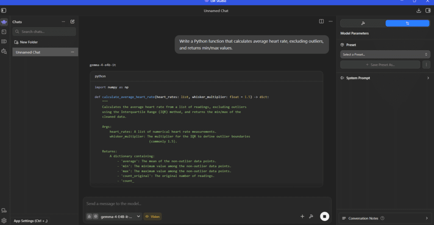Select the Unnamed Chat entry
The height and width of the screenshot is (225, 434).
click(45, 52)
